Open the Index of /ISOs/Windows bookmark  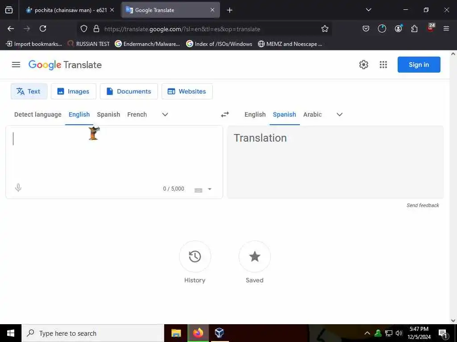[219, 44]
